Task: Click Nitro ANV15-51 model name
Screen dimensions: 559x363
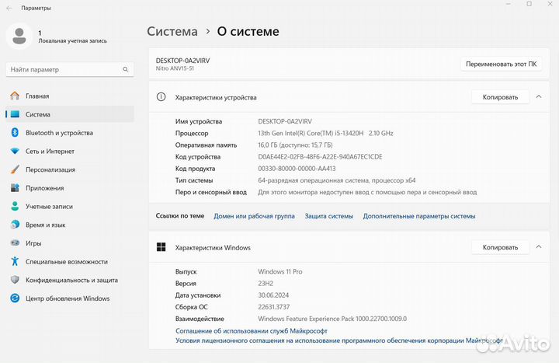Action: [x=175, y=68]
